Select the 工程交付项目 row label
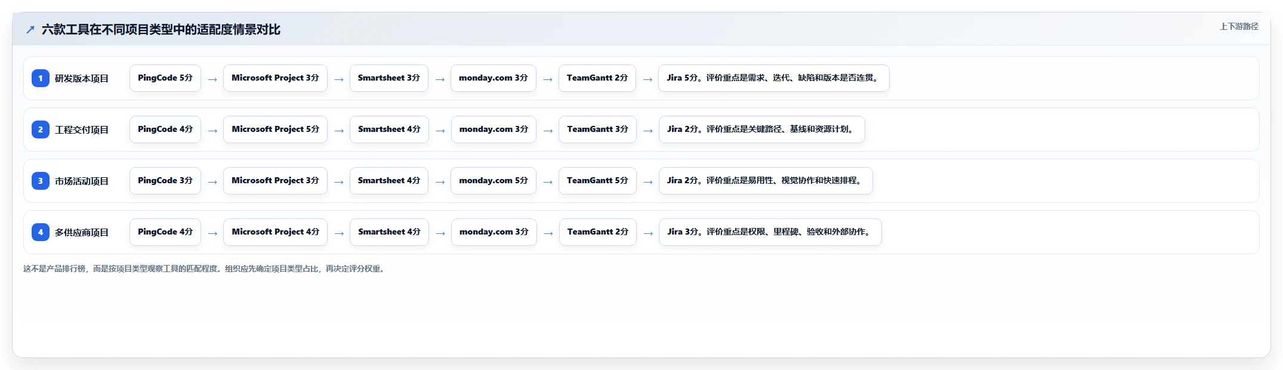Image resolution: width=1283 pixels, height=370 pixels. (x=82, y=129)
